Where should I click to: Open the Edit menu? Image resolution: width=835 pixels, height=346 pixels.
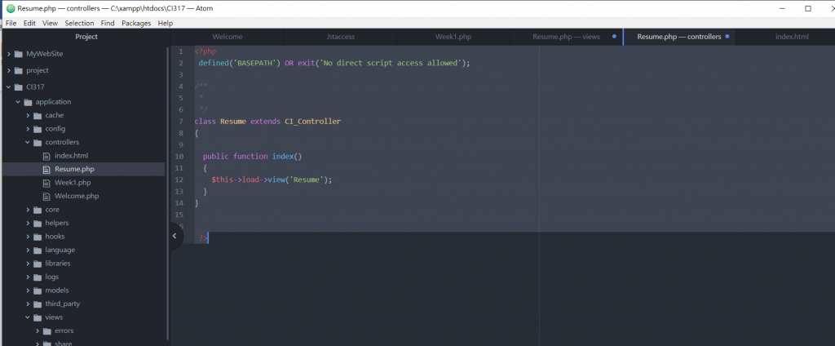point(29,23)
